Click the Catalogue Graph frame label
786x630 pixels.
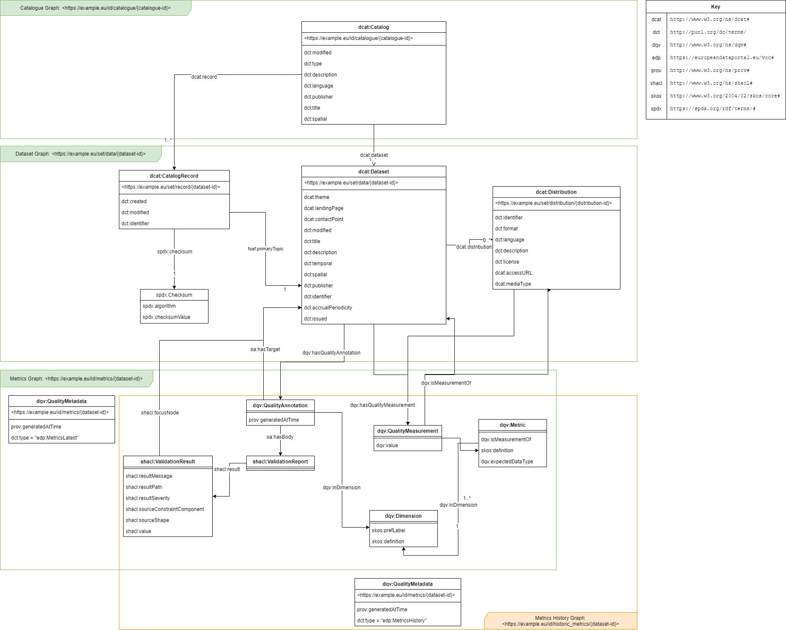95,8
